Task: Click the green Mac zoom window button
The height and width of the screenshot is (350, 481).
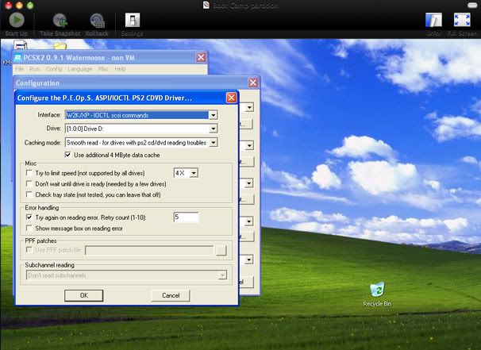Action: tap(30, 5)
